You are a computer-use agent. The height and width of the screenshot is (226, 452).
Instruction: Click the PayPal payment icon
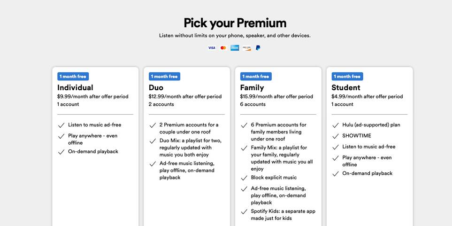coord(258,48)
